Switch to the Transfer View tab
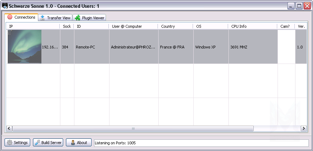 [55, 18]
